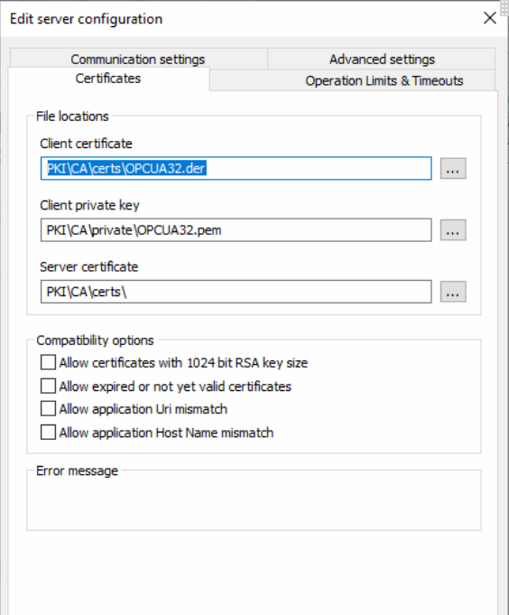Select the Certificates tab
Screen dimensions: 509x615
[x=108, y=79]
